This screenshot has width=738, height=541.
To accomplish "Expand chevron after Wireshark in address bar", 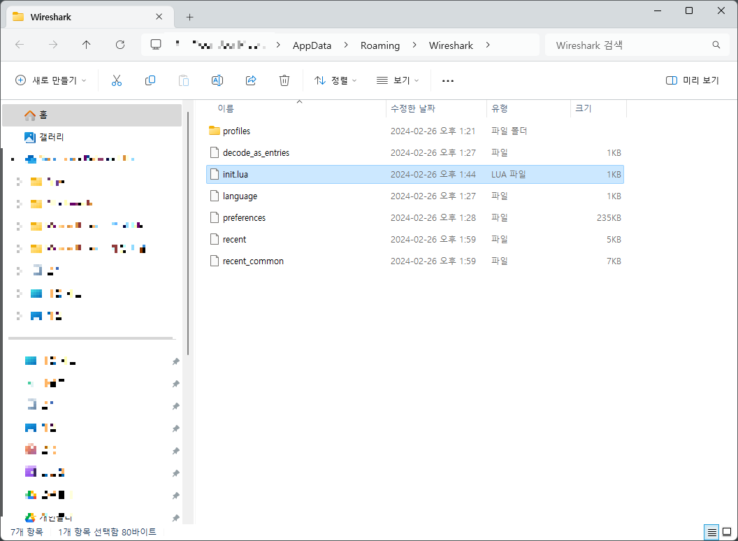I will pyautogui.click(x=488, y=45).
